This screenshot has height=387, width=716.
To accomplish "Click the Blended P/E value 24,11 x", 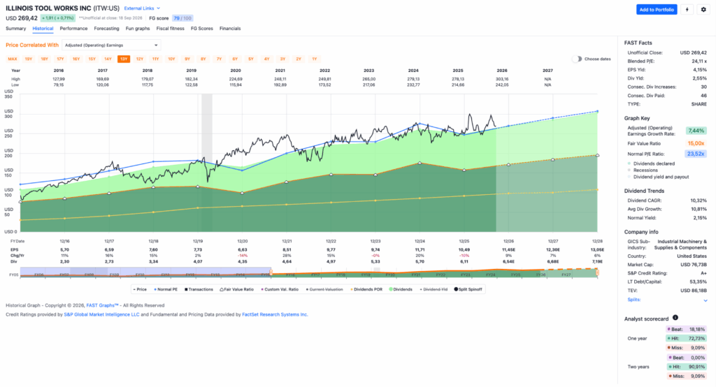I will 699,61.
